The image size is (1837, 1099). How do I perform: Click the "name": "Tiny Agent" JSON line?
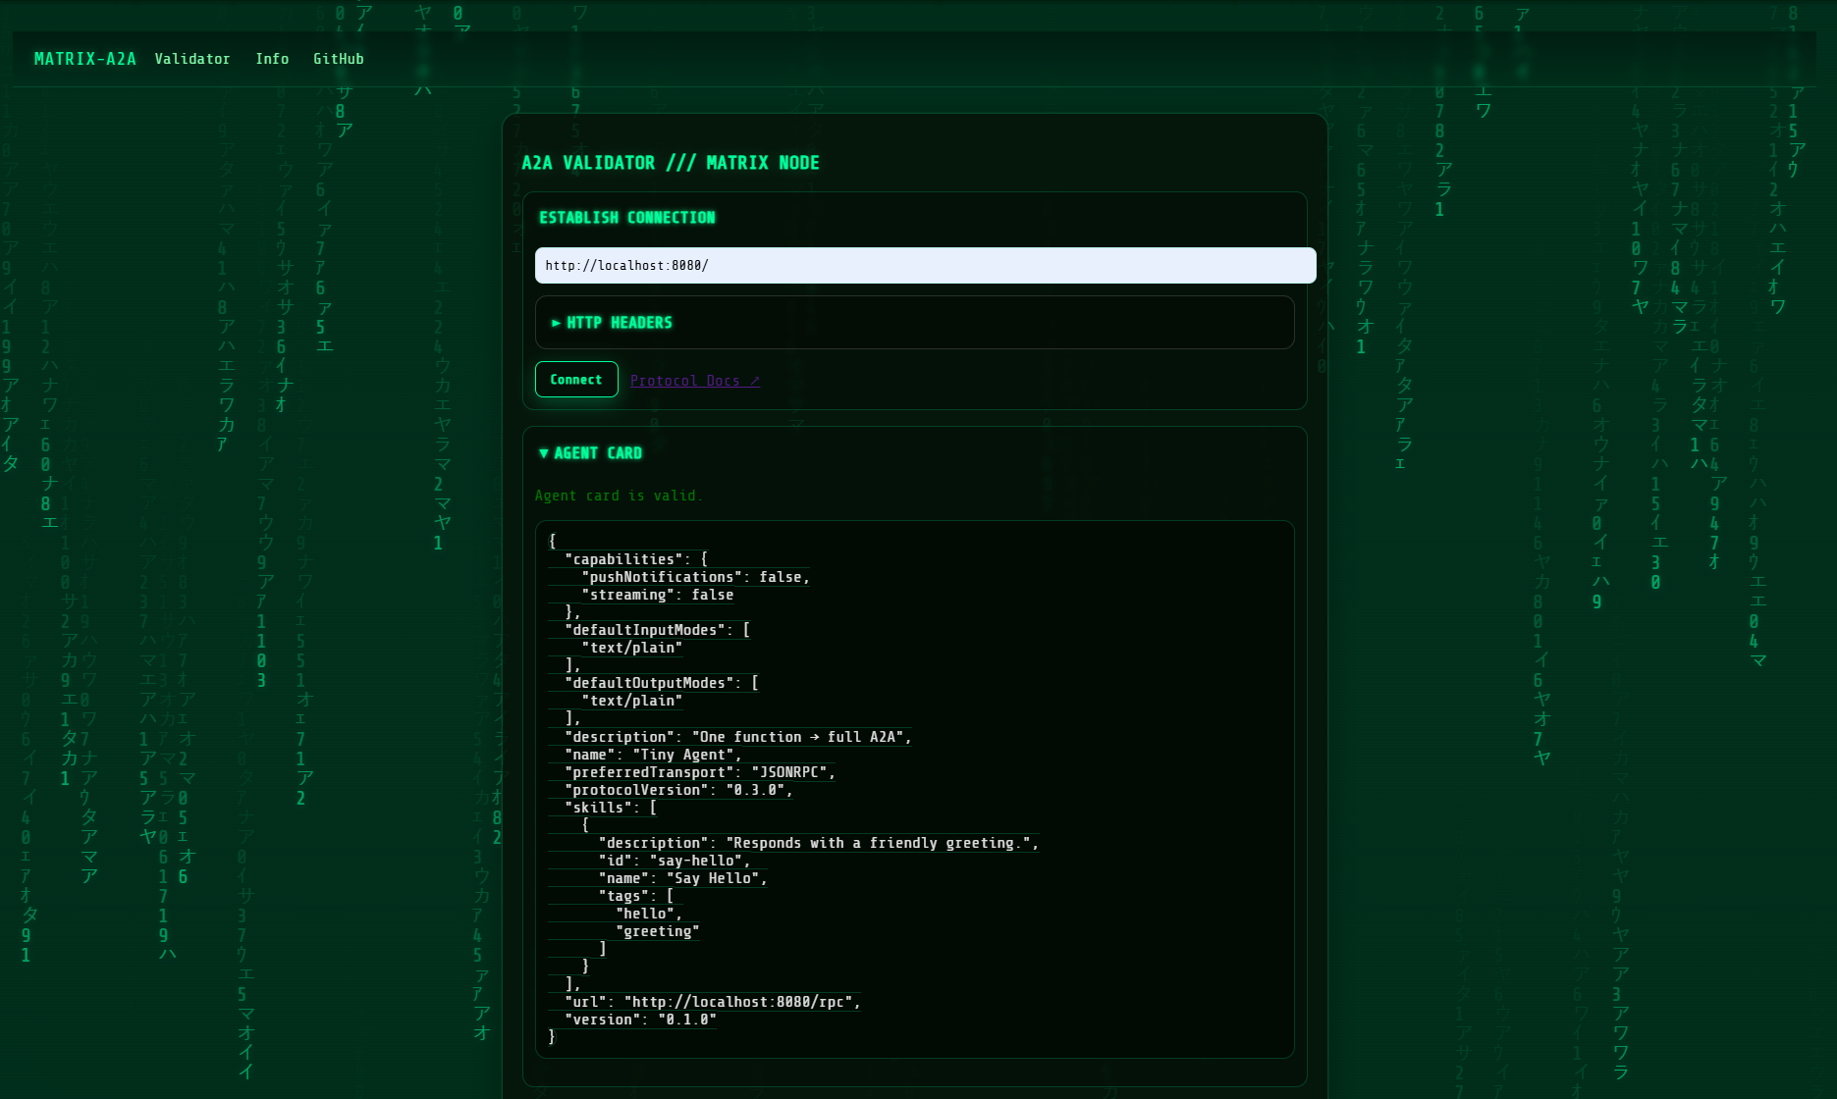pyautogui.click(x=653, y=755)
